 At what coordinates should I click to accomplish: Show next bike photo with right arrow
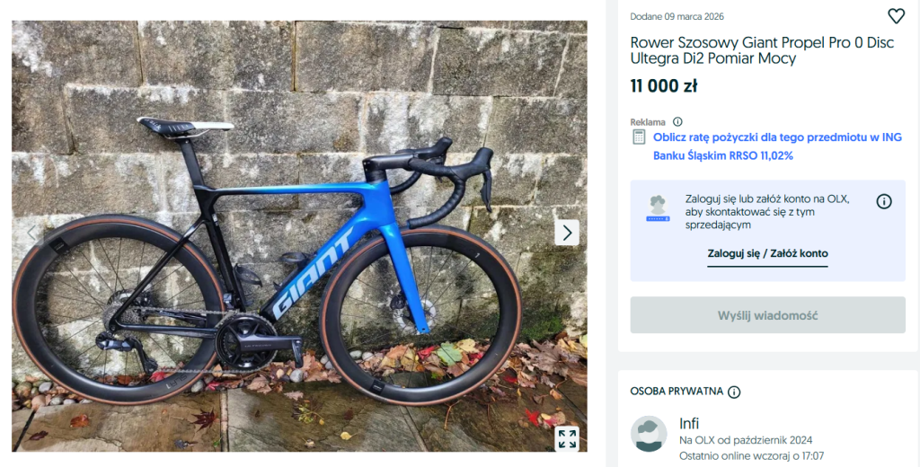tap(567, 233)
